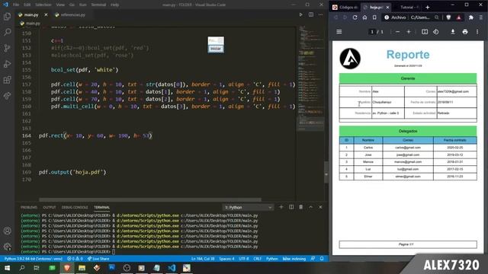488x274 pixels.
Task: Open the Terminal menu in VS Code
Action: [x=98, y=5]
